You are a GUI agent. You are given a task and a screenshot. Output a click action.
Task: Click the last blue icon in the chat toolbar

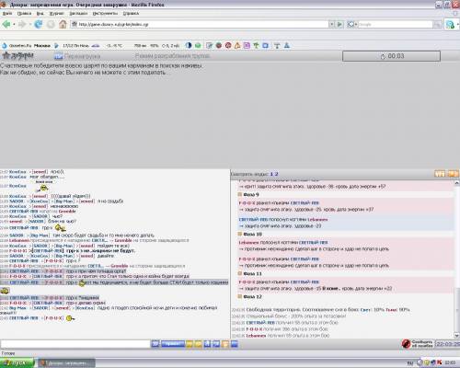[235, 344]
